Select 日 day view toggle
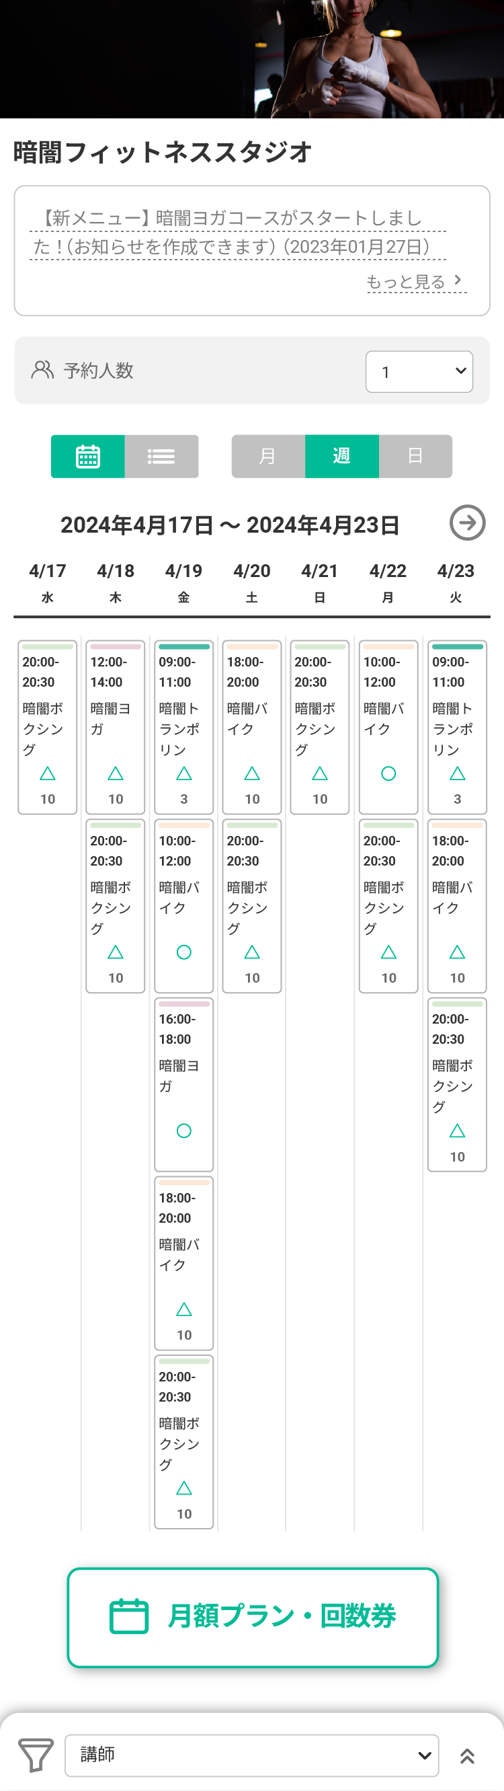504x1791 pixels. coord(416,456)
